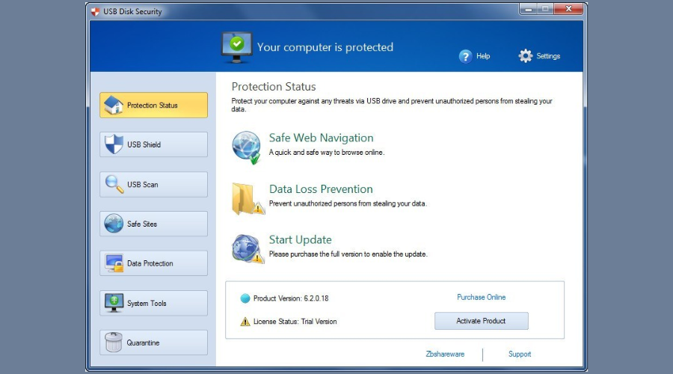The height and width of the screenshot is (374, 673).
Task: Click the USB Disk Security title bar icon
Action: [95, 11]
